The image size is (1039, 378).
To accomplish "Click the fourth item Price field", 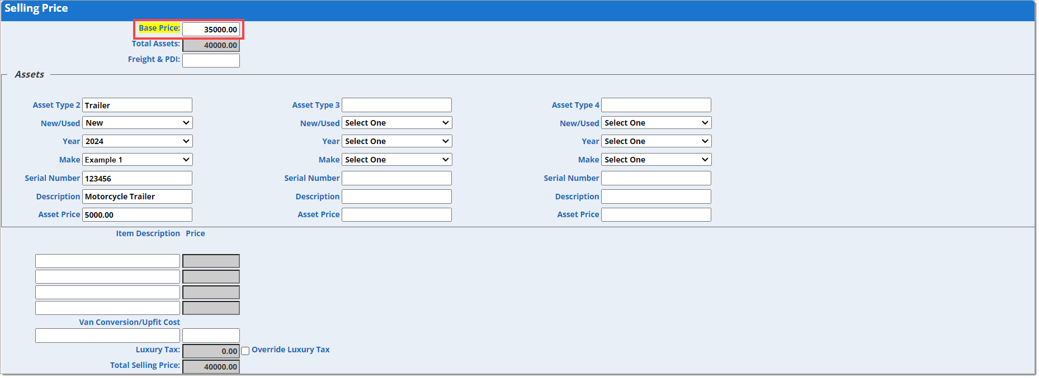I will (211, 308).
